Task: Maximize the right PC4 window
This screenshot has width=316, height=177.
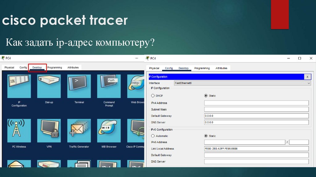Action: 300,58
